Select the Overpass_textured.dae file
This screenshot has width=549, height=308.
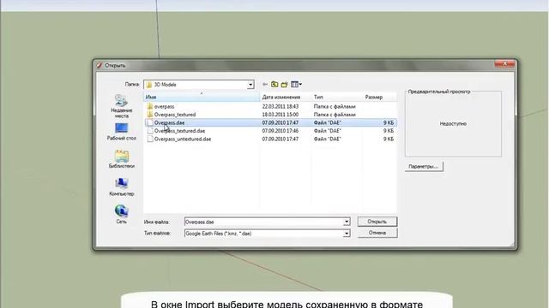coord(270,131)
